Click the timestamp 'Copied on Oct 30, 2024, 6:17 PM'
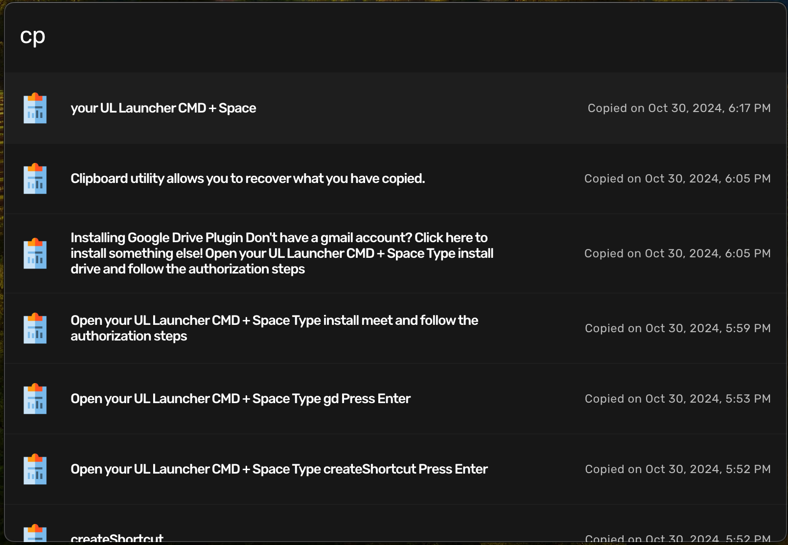 [679, 108]
